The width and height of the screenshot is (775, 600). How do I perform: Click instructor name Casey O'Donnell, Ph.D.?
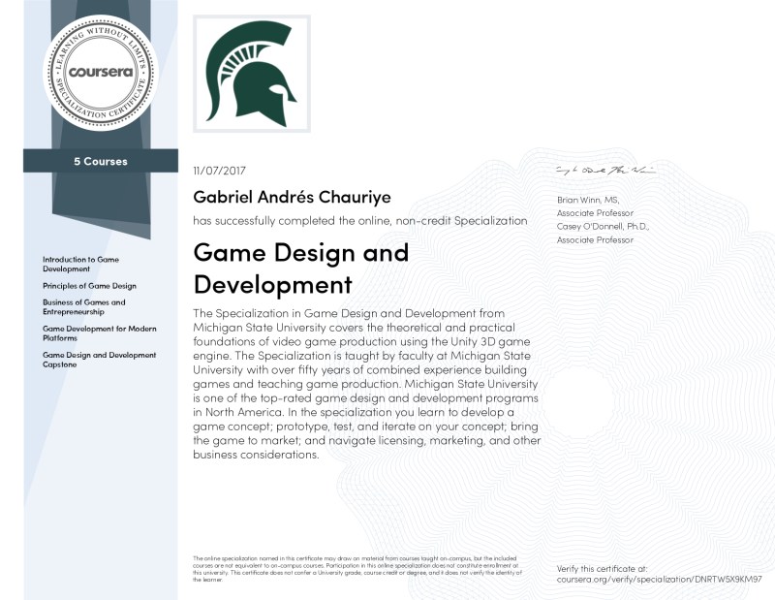[x=603, y=226]
